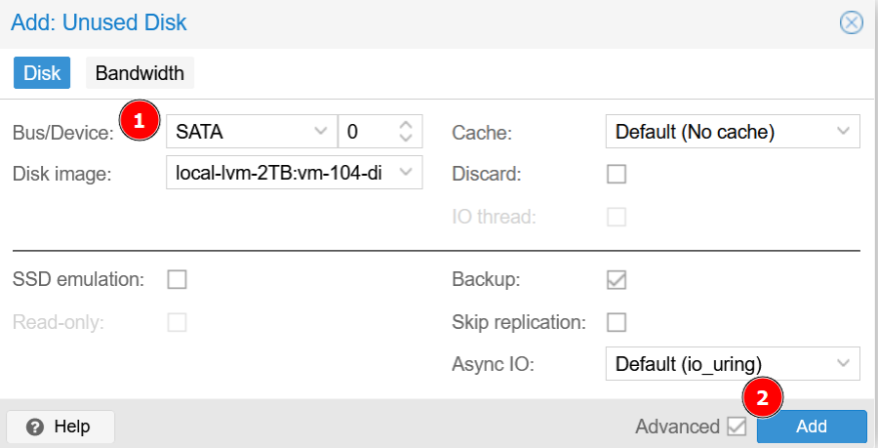
Task: Click the device number input field
Action: (x=366, y=132)
